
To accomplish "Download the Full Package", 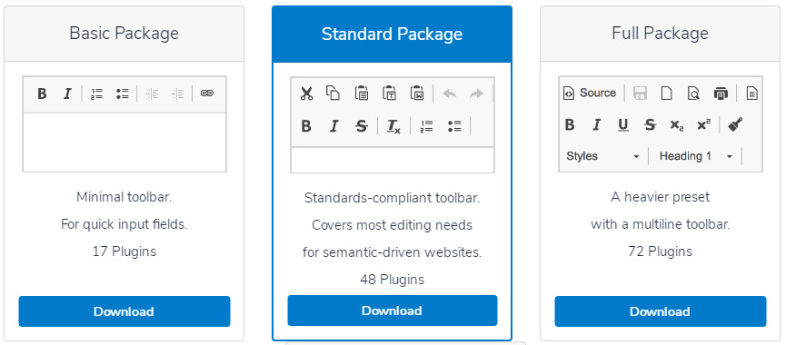I will click(661, 311).
